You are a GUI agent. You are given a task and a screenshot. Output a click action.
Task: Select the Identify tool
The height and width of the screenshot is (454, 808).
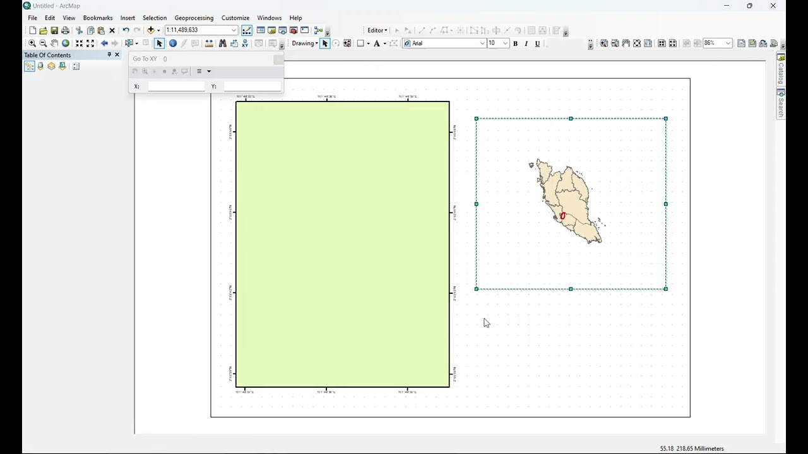[x=173, y=44]
